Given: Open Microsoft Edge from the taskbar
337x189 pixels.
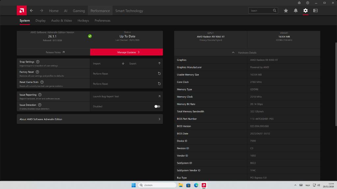Looking at the screenshot, I should point(196,185).
